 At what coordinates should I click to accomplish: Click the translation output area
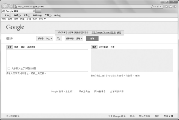(x=132, y=61)
